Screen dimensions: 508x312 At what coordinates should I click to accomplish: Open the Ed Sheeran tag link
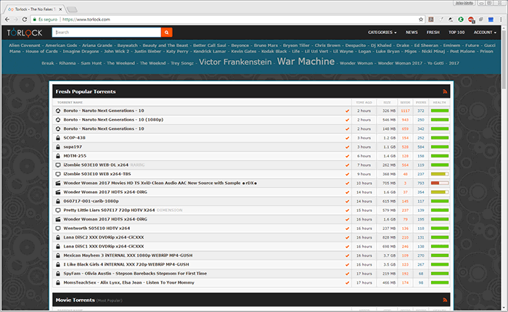coord(426,46)
